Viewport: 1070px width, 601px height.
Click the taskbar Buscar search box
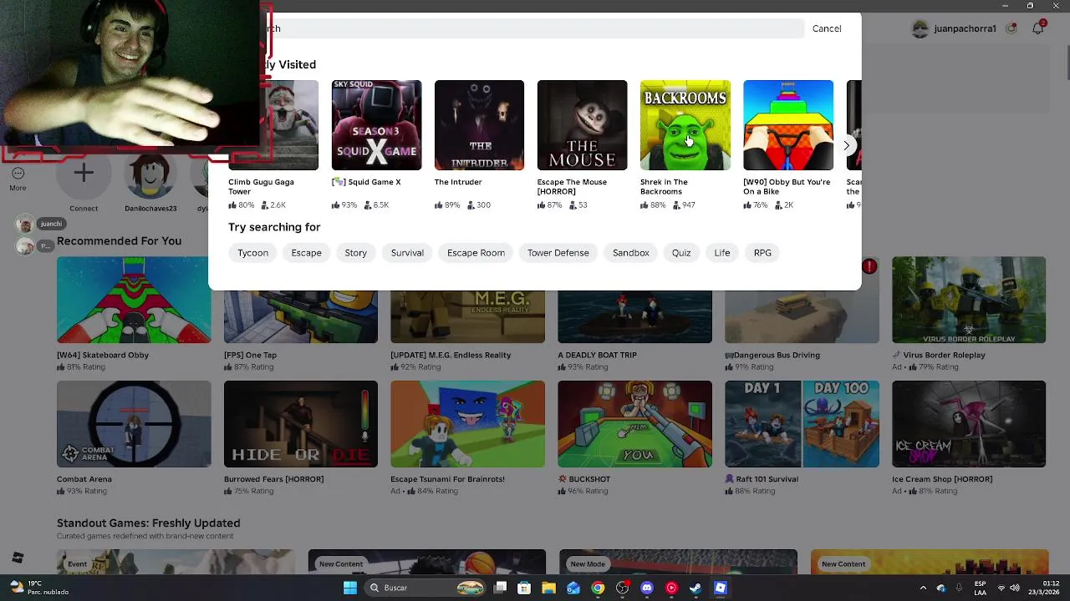[x=426, y=588]
